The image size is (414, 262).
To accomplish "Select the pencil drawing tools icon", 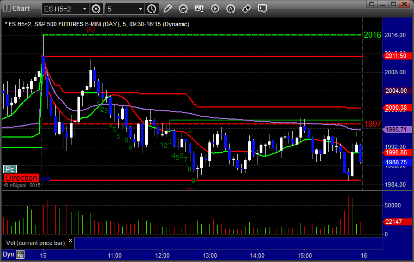I will coord(167,9).
